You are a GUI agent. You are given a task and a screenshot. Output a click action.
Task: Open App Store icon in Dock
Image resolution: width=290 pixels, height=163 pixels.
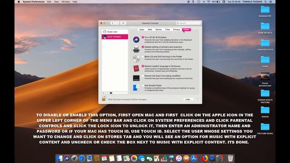(x=193, y=158)
